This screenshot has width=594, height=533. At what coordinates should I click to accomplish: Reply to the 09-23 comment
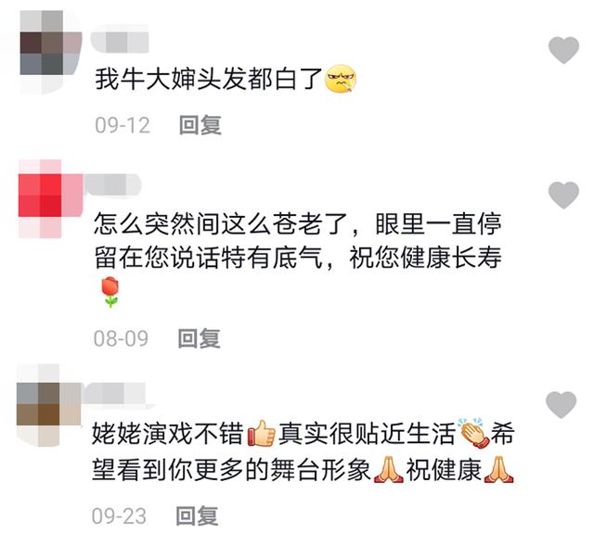pyautogui.click(x=198, y=515)
